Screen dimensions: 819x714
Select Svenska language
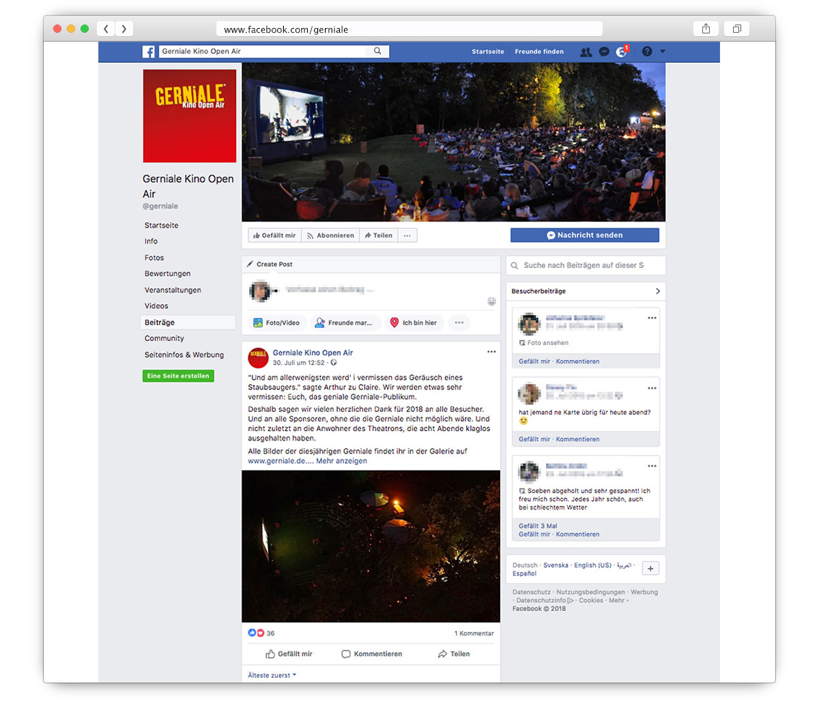556,565
